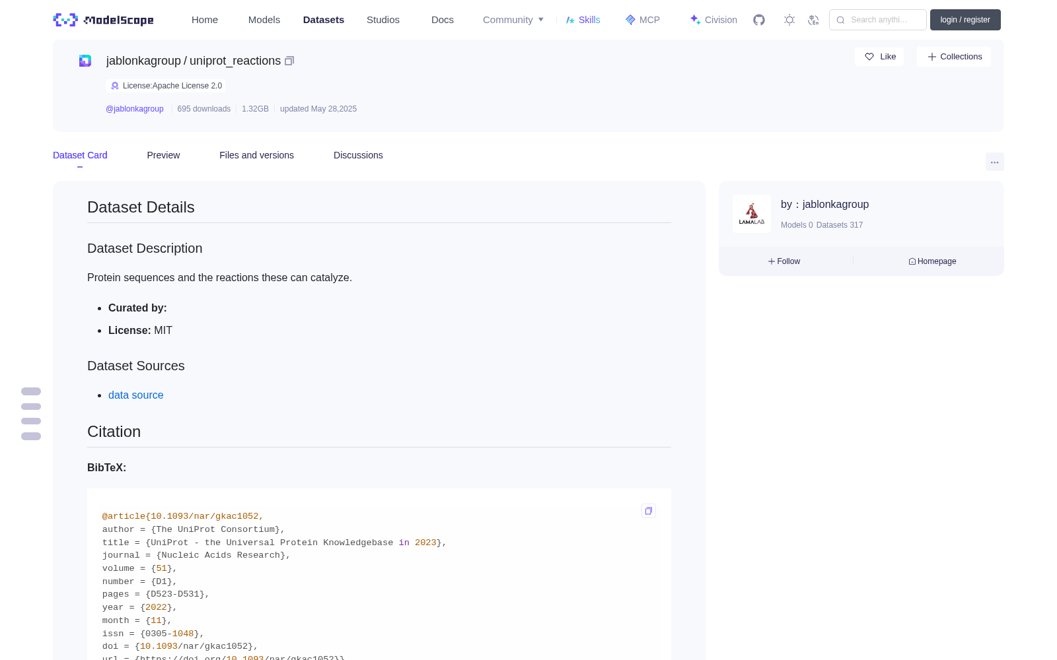Click the 695 downloads text

[x=203, y=109]
